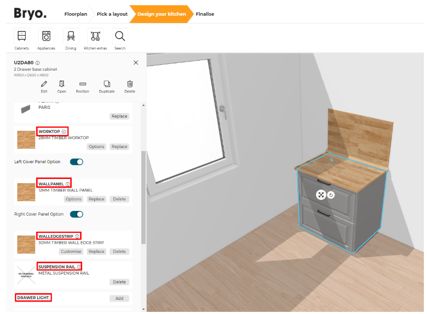Click the Open door icon for the cabinet

61,85
